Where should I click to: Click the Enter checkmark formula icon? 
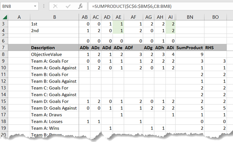click(68, 6)
